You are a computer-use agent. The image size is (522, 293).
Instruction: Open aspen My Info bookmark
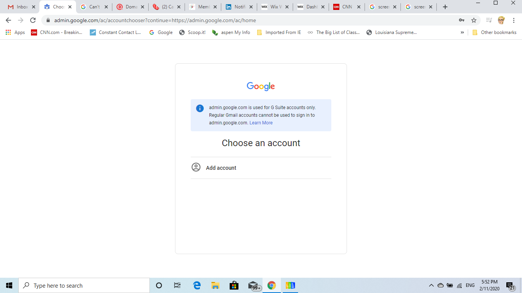click(231, 32)
